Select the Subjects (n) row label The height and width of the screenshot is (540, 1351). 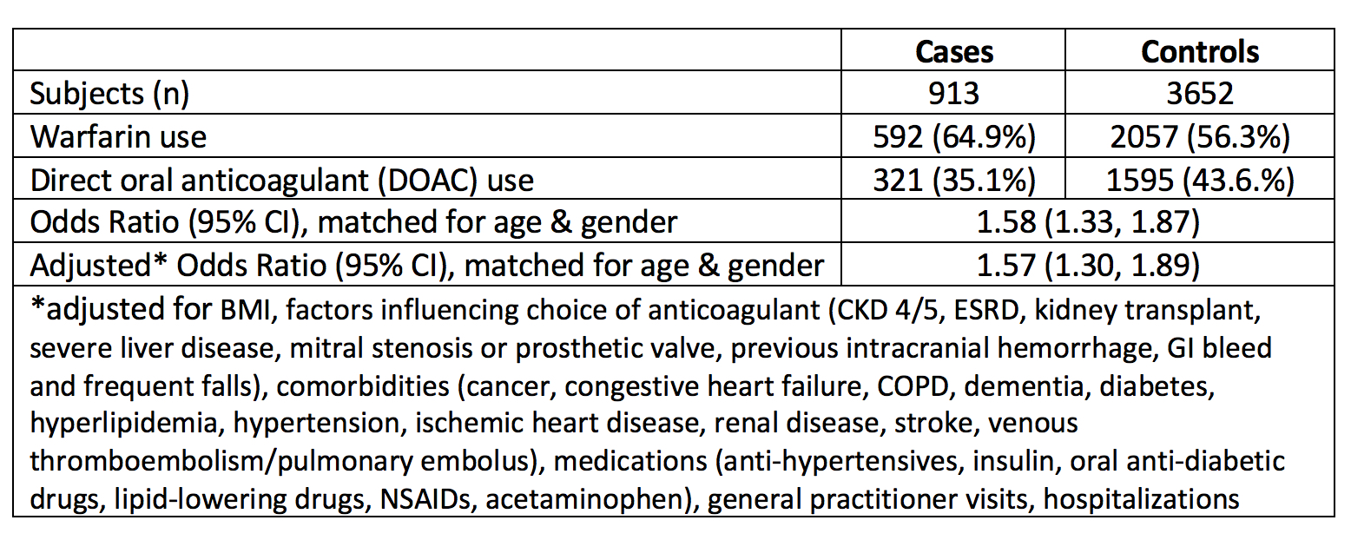click(x=109, y=94)
